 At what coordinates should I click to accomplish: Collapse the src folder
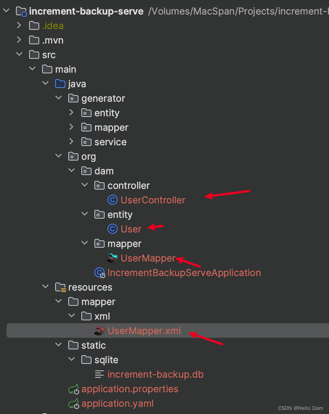tap(19, 54)
